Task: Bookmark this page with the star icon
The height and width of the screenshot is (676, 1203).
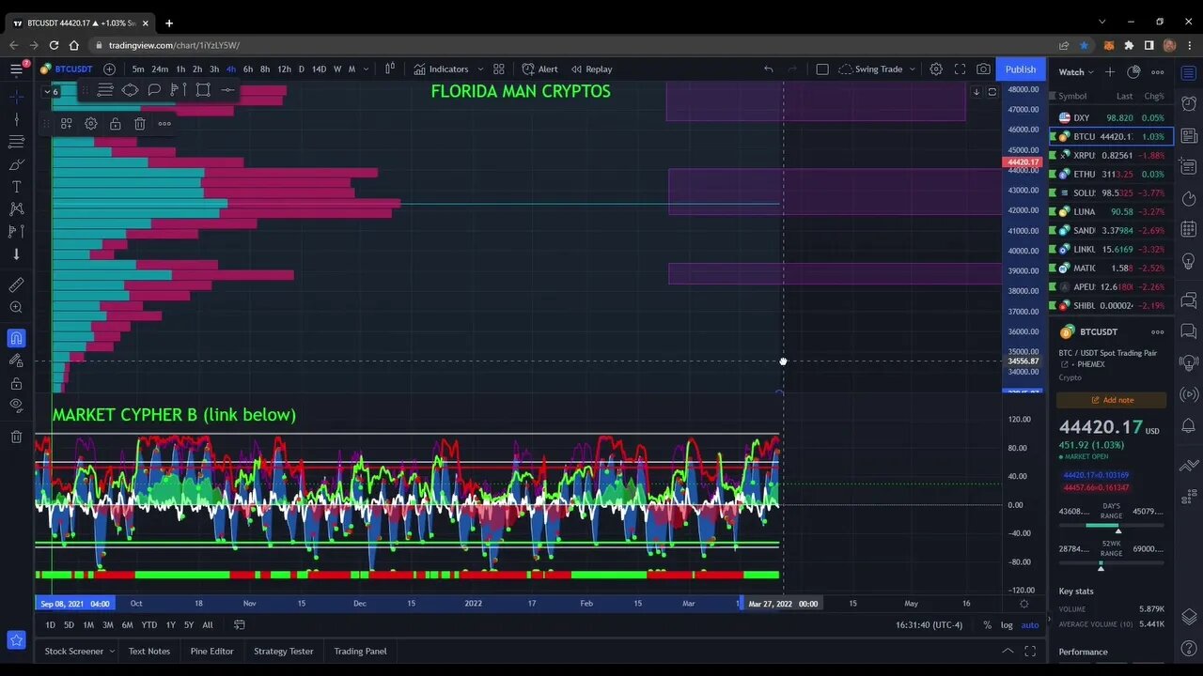Action: pos(1084,45)
